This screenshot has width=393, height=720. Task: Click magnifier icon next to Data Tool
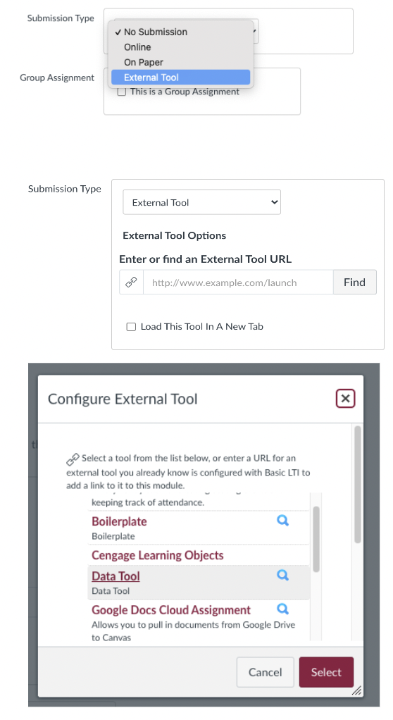point(283,575)
